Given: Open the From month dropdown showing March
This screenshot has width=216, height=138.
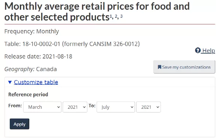Looking at the screenshot, I should [x=42, y=107].
